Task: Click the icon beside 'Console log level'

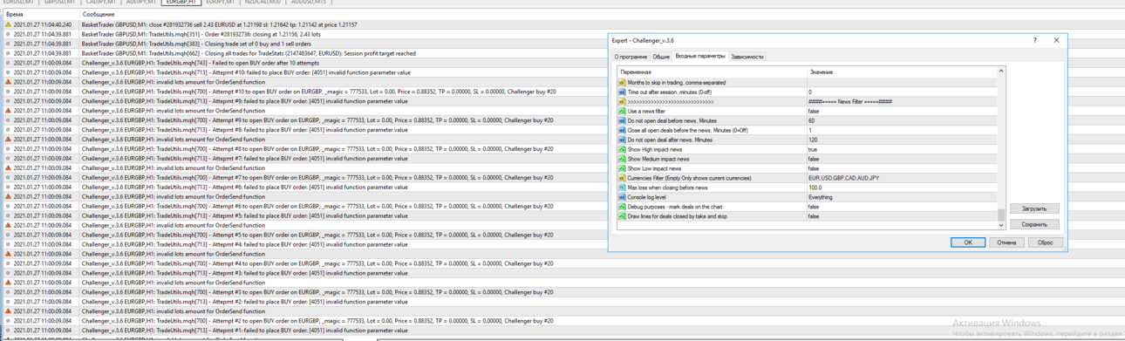Action: [x=622, y=198]
